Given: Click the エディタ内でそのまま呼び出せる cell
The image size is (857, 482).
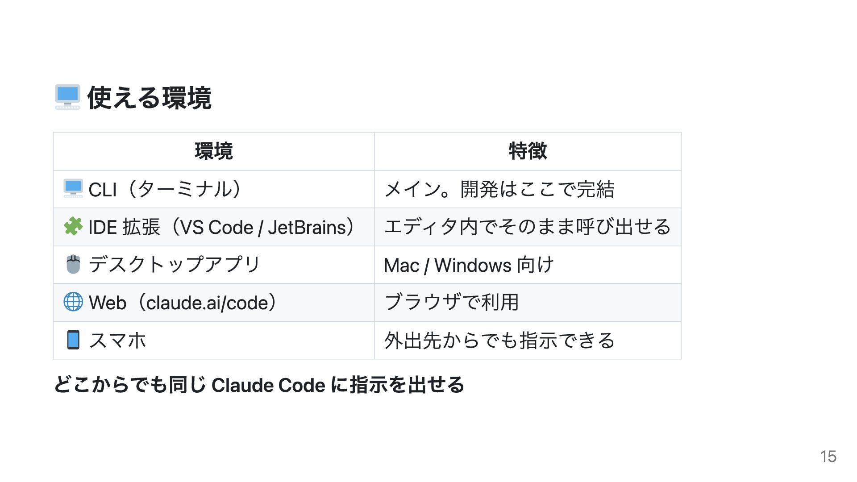Looking at the screenshot, I should coord(528,227).
